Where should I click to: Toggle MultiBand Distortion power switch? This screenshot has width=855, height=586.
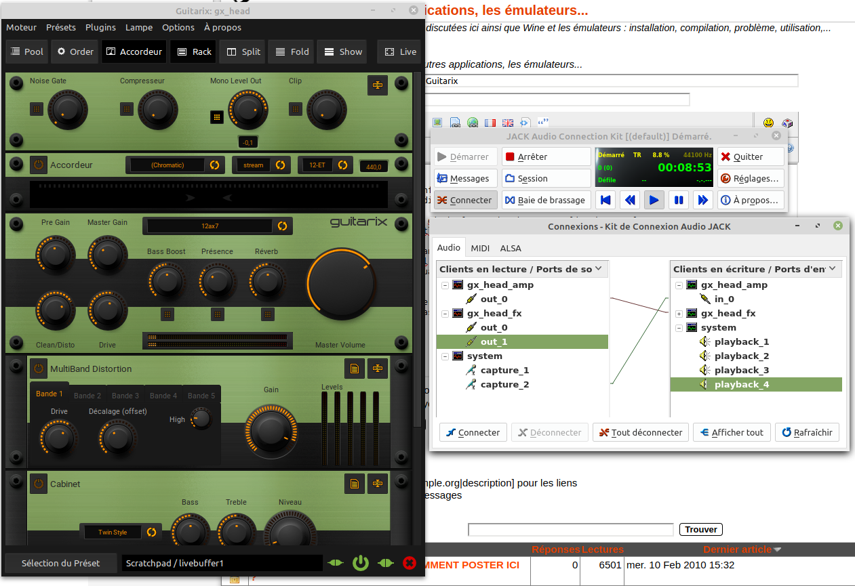(x=38, y=369)
